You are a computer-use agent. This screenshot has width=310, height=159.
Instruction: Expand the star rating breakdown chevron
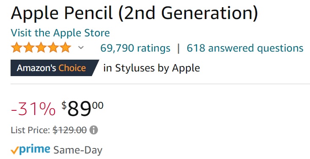tap(81, 48)
